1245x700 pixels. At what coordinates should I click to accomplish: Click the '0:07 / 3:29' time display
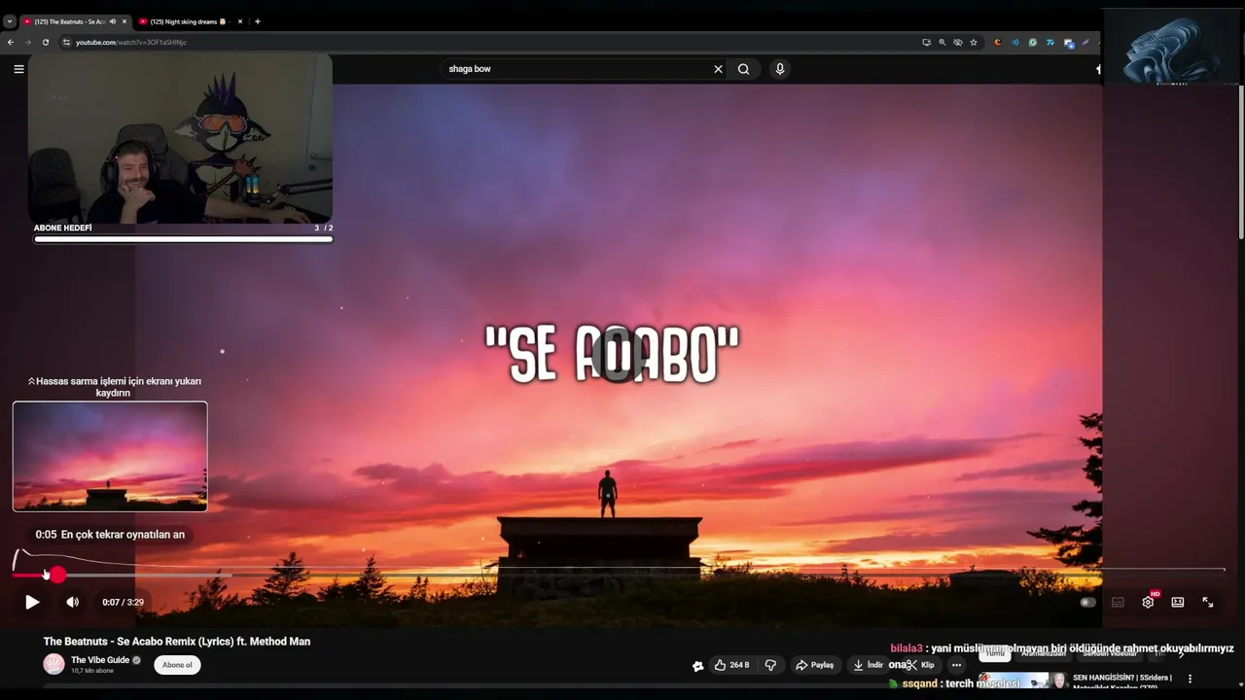click(x=123, y=602)
